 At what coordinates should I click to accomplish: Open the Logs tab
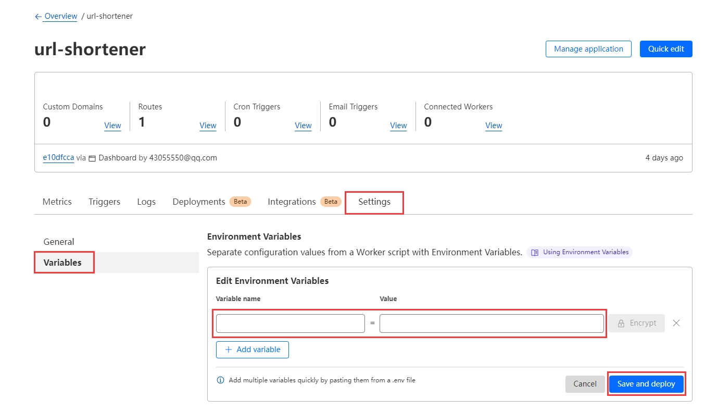point(146,202)
